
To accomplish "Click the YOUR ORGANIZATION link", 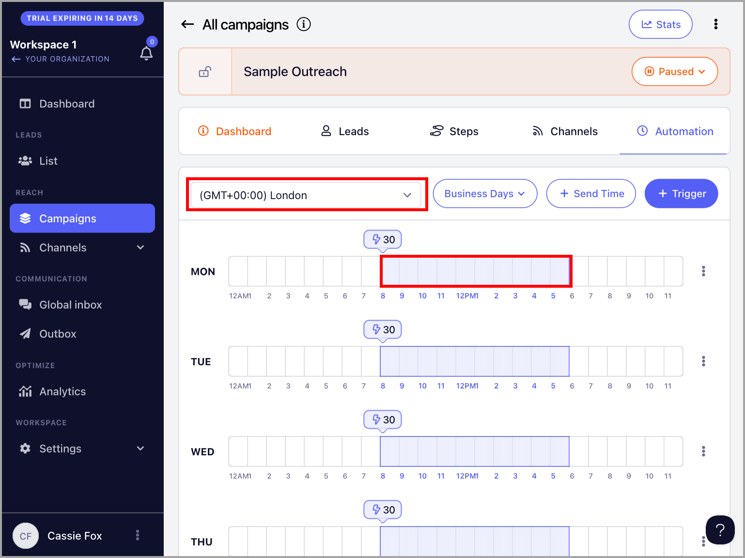I will [61, 59].
